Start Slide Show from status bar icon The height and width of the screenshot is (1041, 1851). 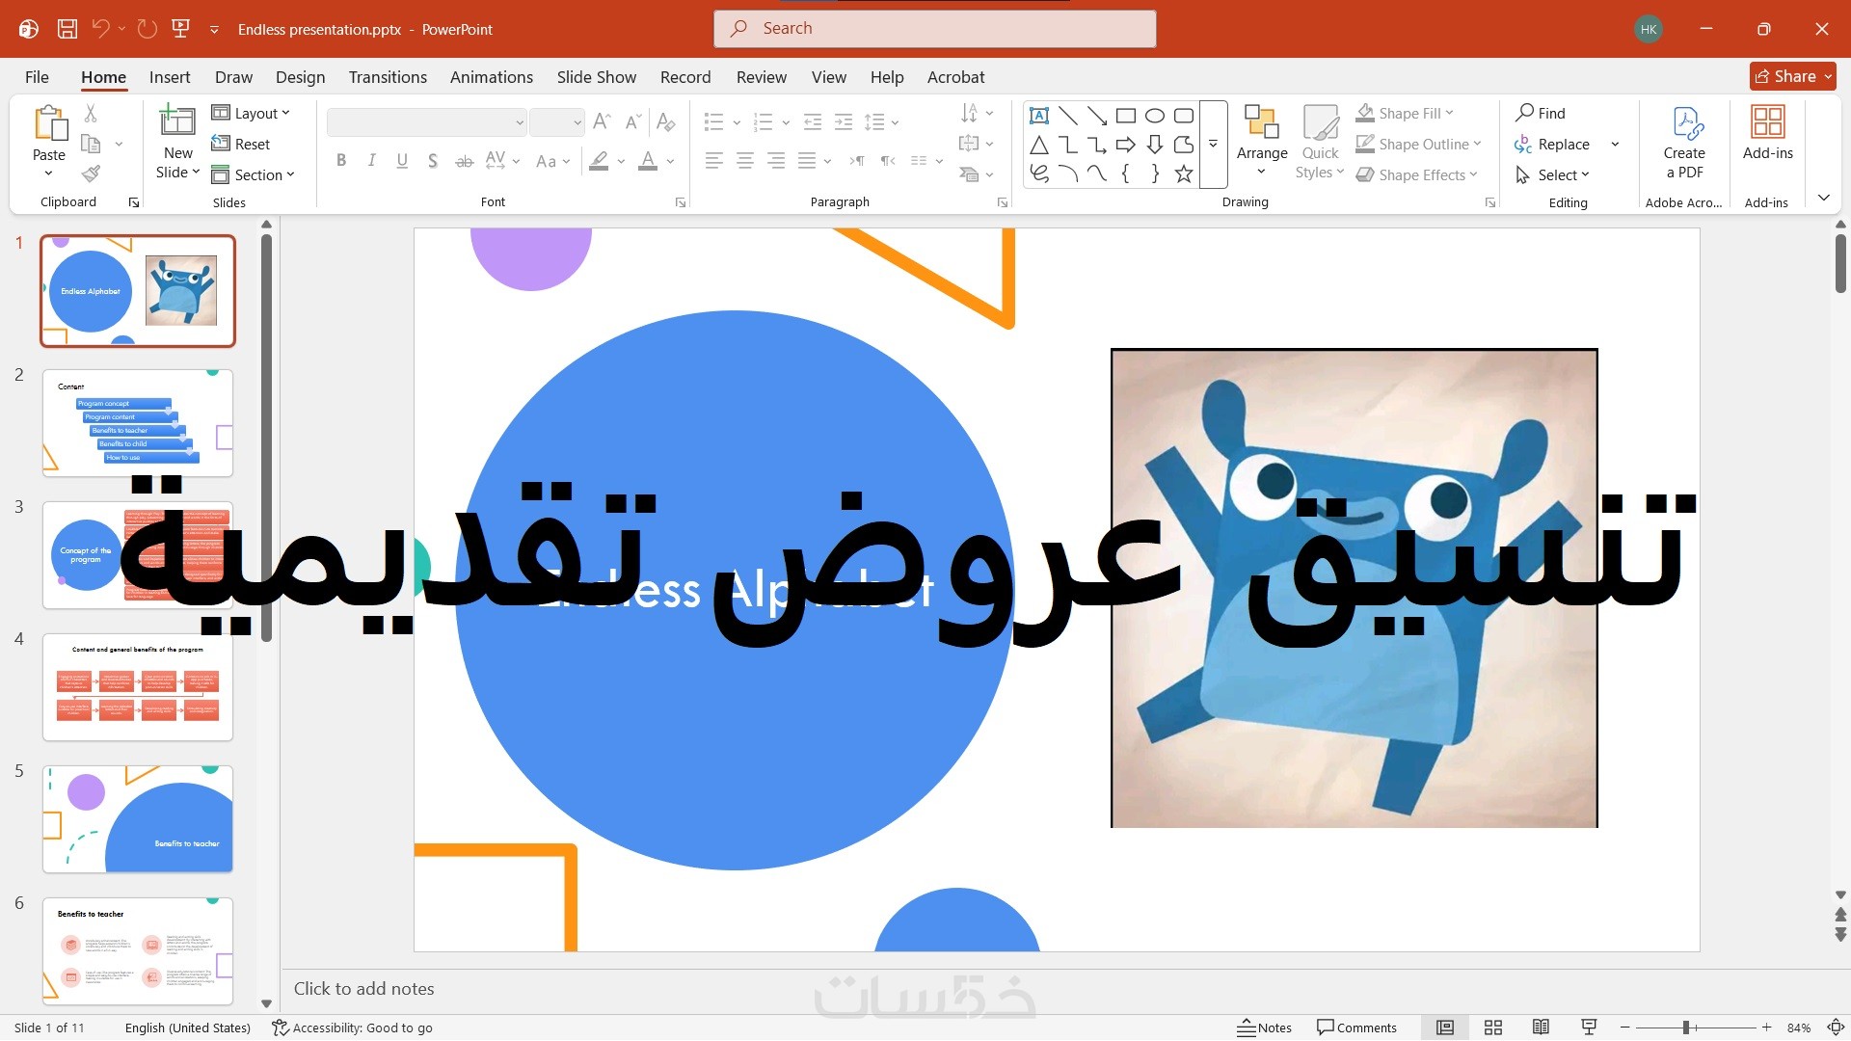click(x=1590, y=1028)
